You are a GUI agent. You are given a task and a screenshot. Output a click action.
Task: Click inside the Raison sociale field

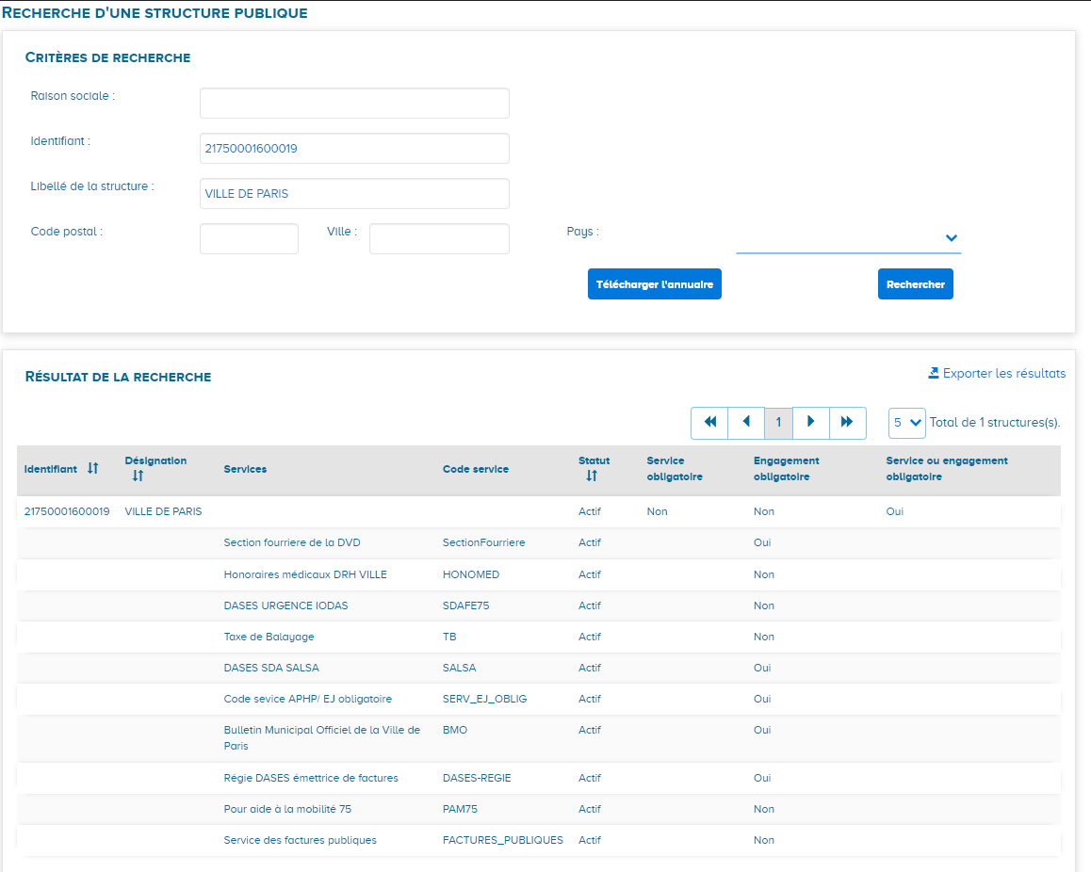pyautogui.click(x=354, y=103)
